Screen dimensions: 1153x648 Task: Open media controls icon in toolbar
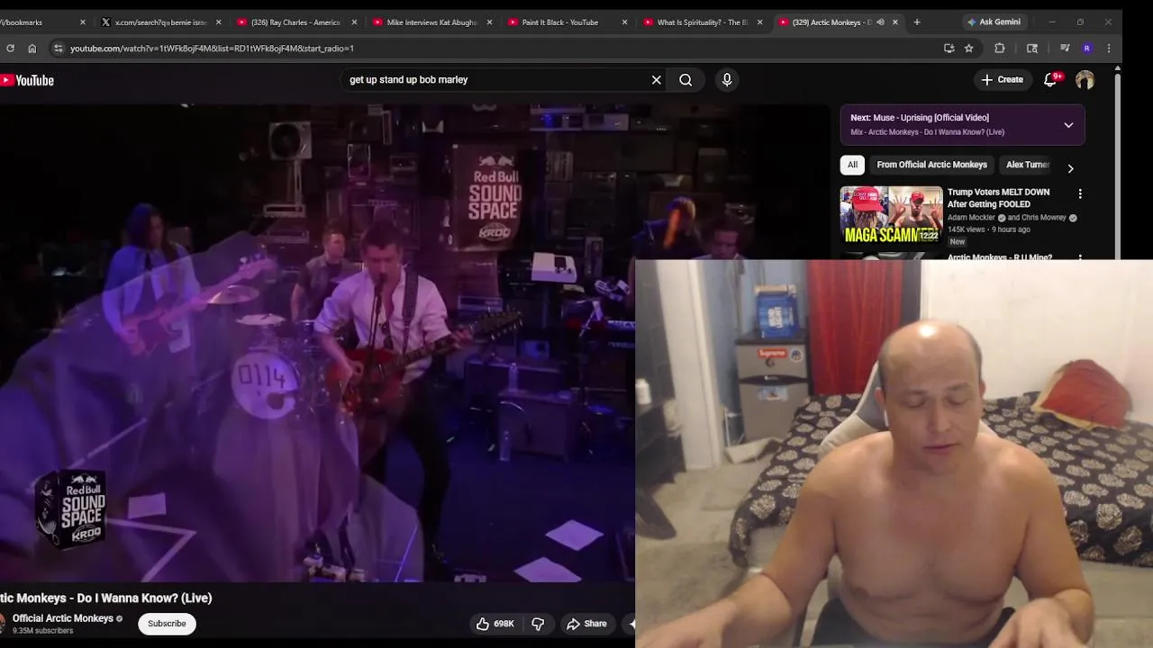click(x=1065, y=49)
